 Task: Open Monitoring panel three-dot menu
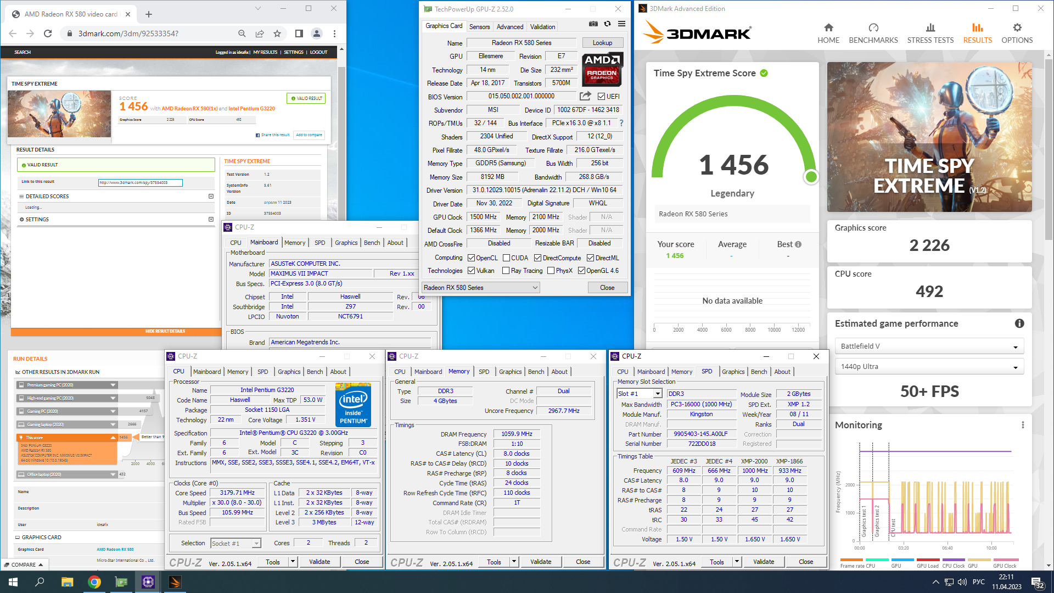tap(1023, 425)
